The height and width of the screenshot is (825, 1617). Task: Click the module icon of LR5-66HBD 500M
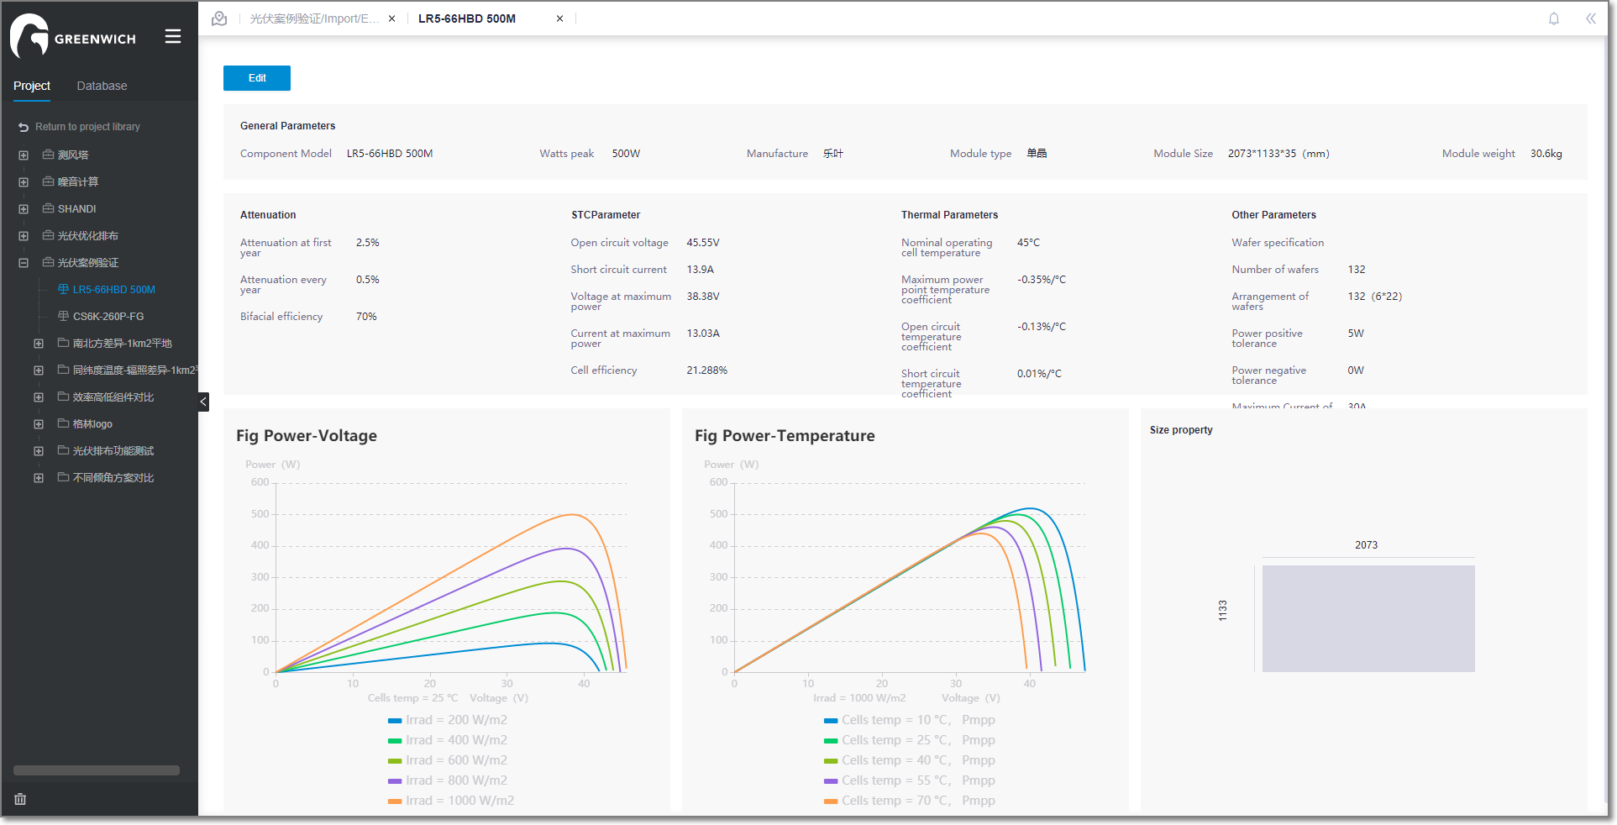coord(63,289)
